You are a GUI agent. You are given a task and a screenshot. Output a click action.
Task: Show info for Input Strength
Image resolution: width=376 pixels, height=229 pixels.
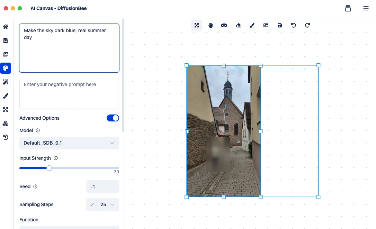[56, 158]
